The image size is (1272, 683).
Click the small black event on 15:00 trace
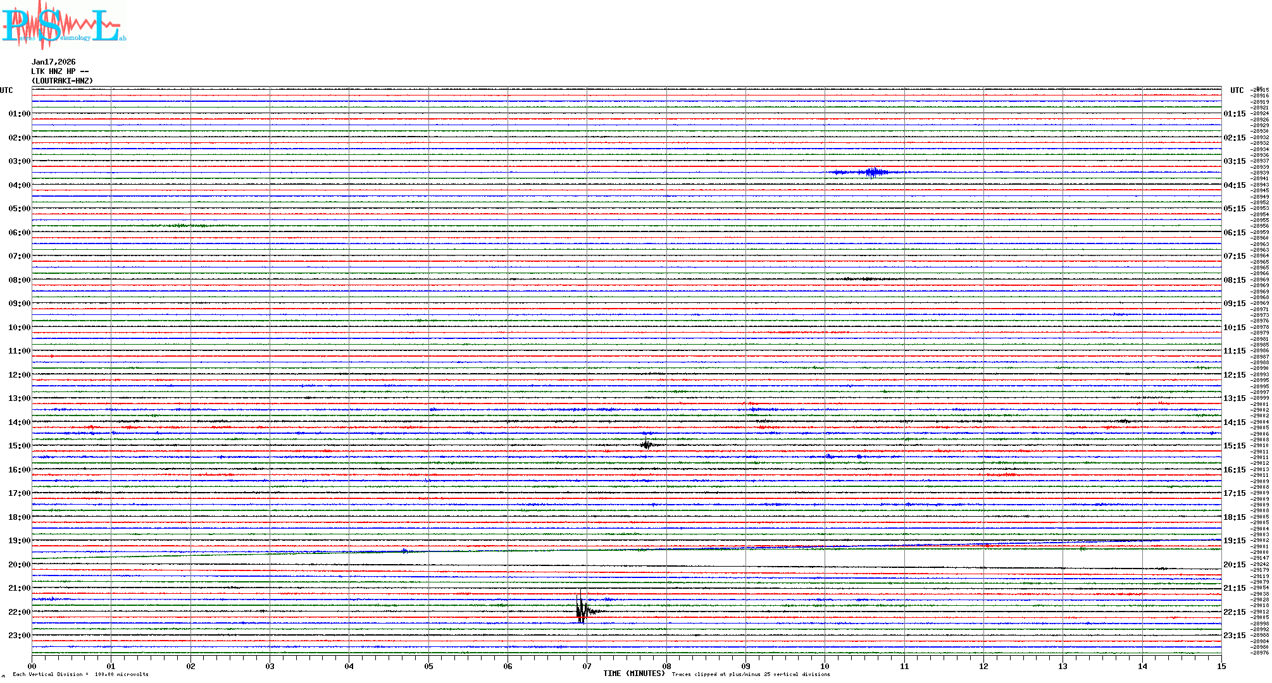pyautogui.click(x=646, y=445)
